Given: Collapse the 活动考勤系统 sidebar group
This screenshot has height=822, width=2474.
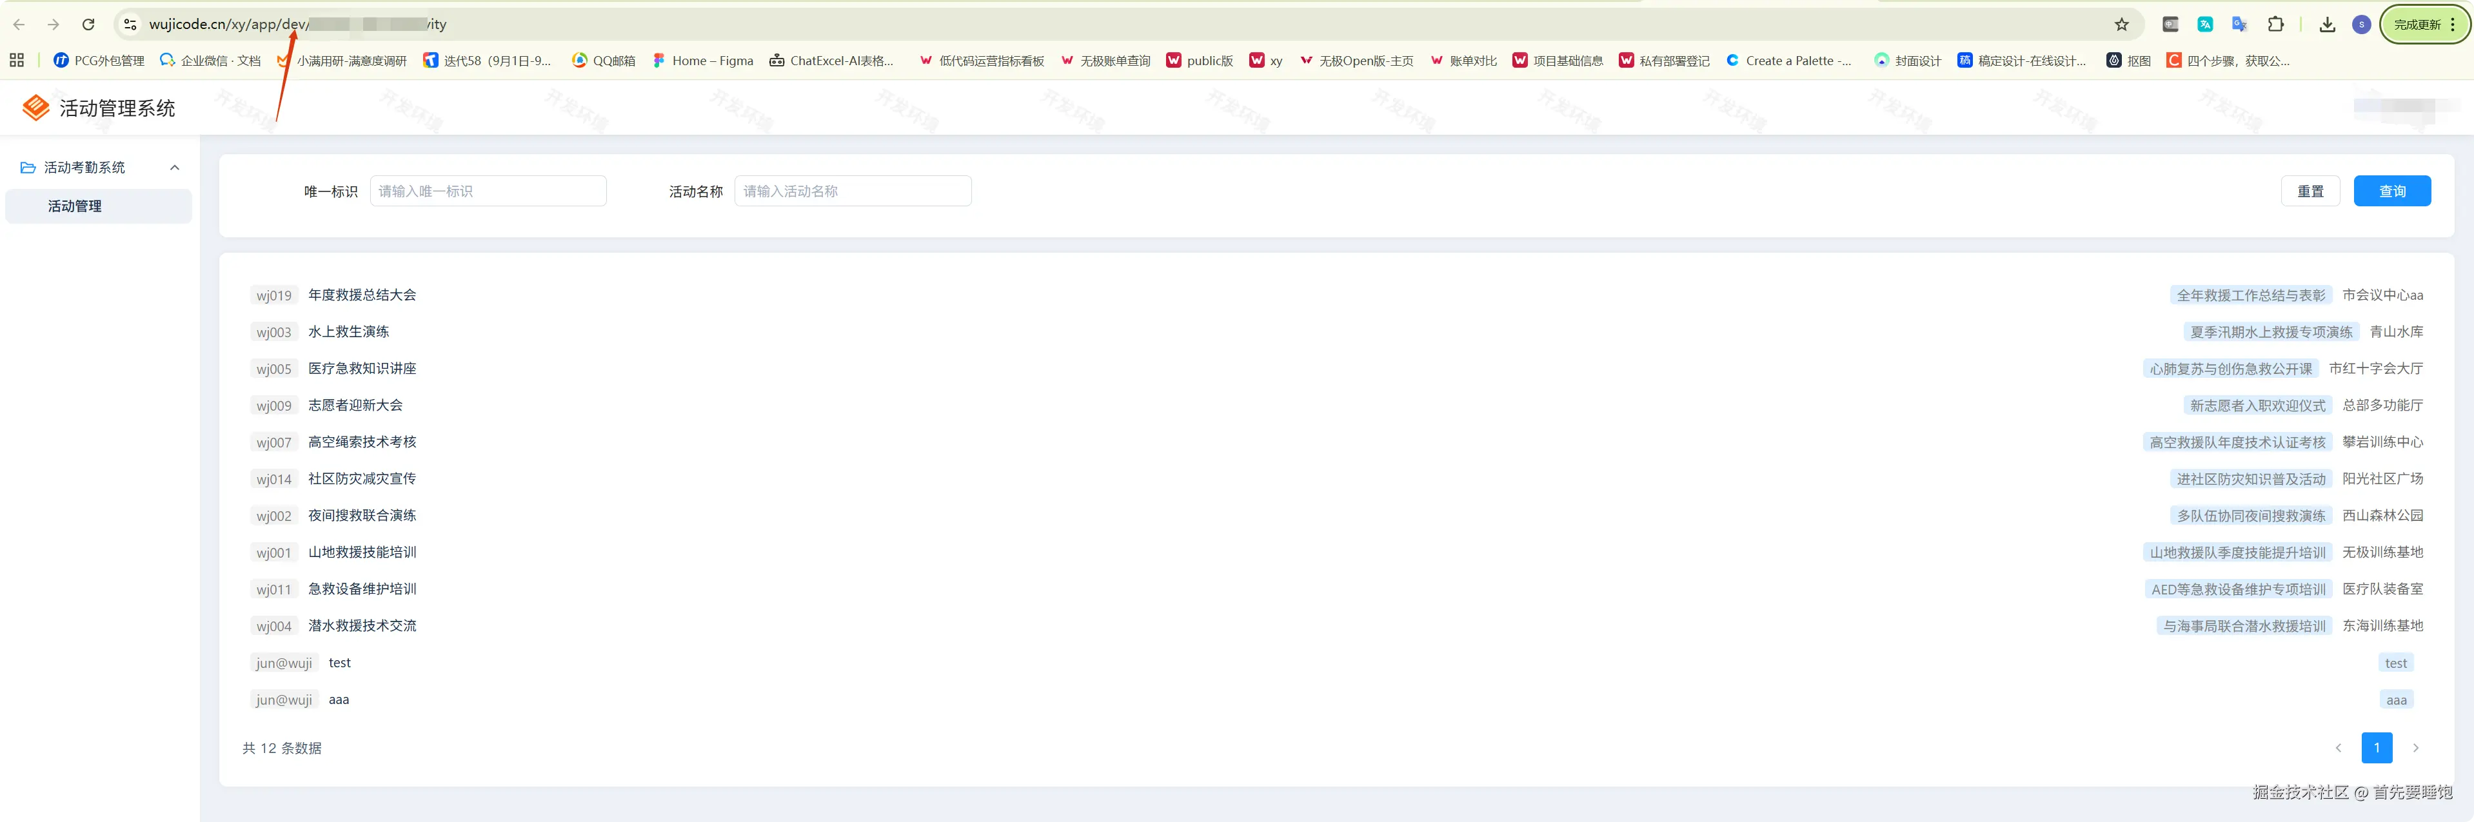Looking at the screenshot, I should click(x=174, y=168).
